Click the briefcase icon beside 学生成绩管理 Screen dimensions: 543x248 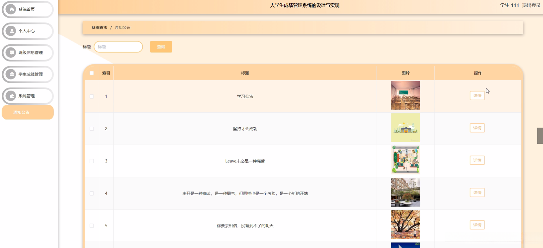click(x=11, y=74)
